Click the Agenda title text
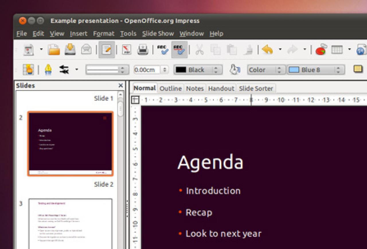This screenshot has width=367, height=249. click(210, 163)
